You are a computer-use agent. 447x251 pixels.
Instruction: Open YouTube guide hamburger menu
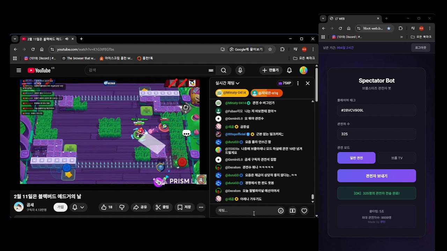point(19,70)
